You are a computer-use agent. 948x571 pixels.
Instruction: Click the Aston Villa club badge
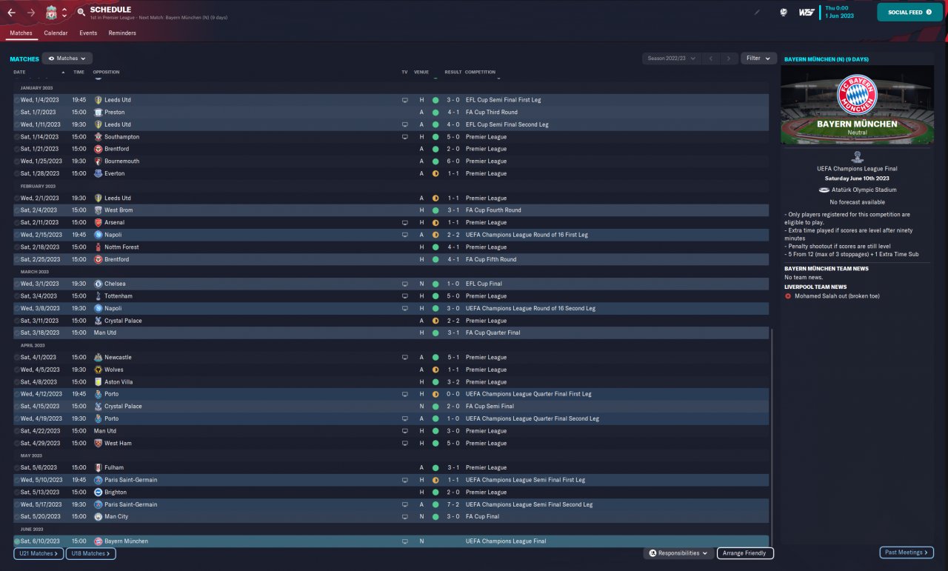98,382
